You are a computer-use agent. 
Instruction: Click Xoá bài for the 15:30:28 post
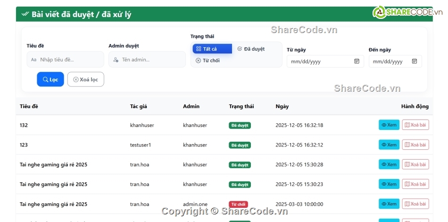[416, 164]
